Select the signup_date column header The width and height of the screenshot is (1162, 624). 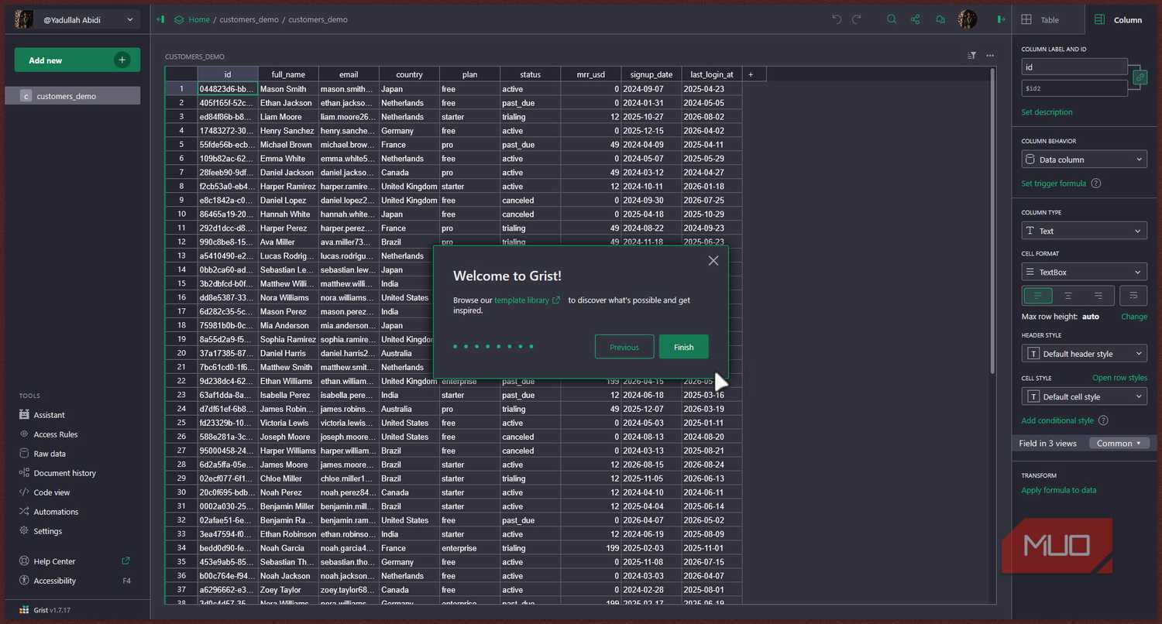click(651, 74)
